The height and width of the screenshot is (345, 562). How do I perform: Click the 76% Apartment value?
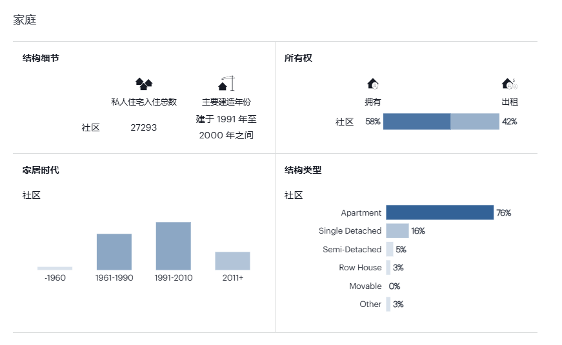pos(503,212)
